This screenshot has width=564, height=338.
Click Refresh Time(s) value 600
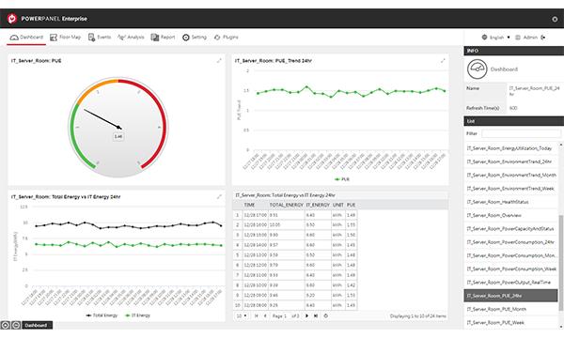click(513, 108)
